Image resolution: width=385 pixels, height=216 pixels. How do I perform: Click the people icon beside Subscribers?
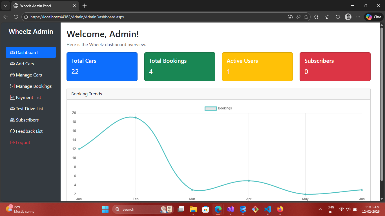coord(12,120)
